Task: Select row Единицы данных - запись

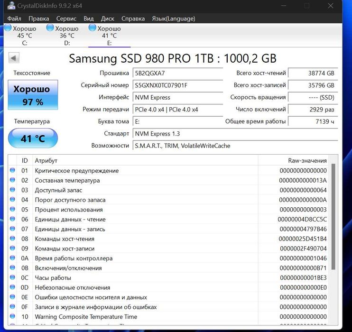Action: tap(168, 229)
